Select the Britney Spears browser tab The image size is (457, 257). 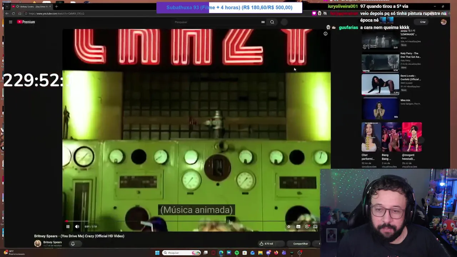click(x=32, y=6)
